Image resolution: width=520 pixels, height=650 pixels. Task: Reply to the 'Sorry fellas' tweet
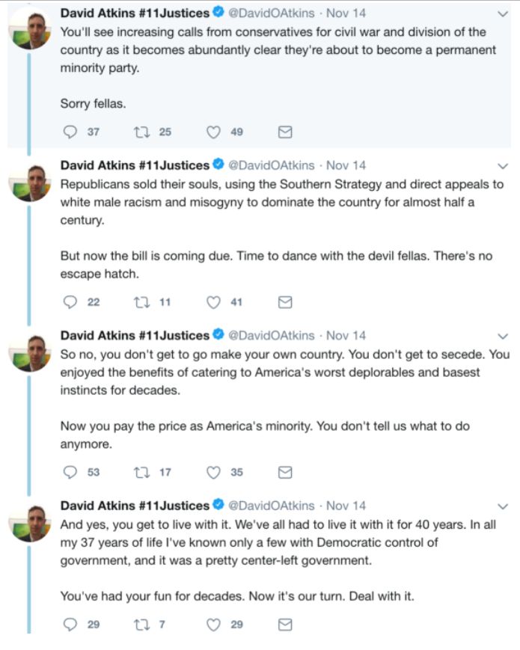pos(71,132)
